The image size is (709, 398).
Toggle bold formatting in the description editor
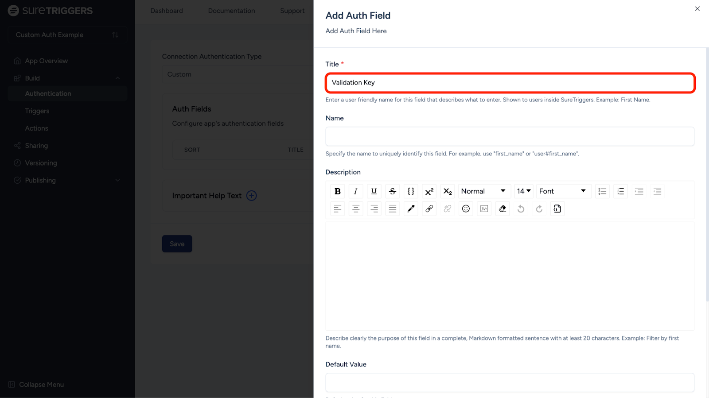(338, 191)
